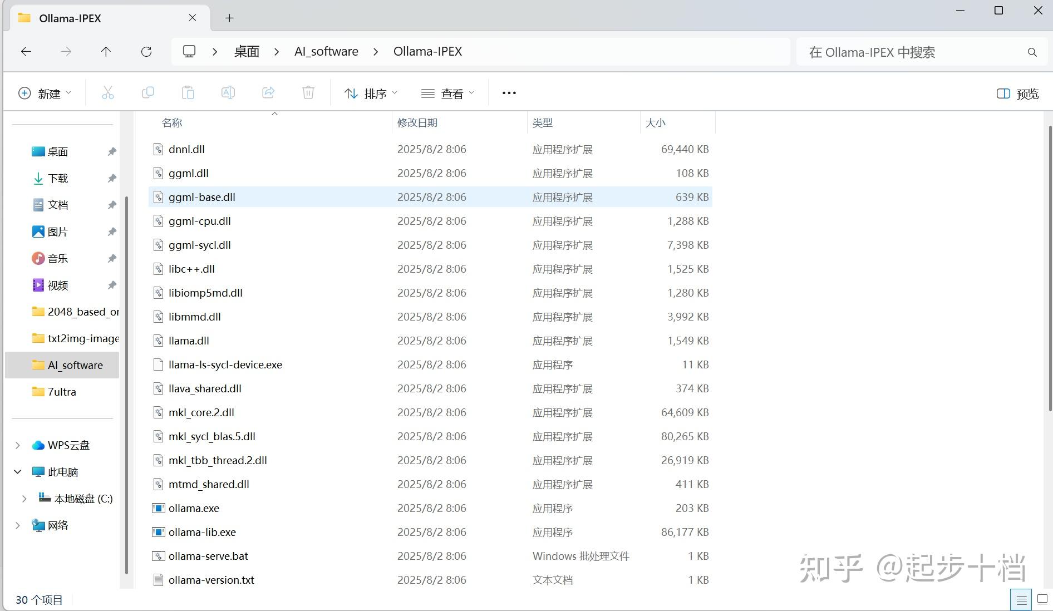Navigate to AI_software via breadcrumb

click(x=326, y=51)
